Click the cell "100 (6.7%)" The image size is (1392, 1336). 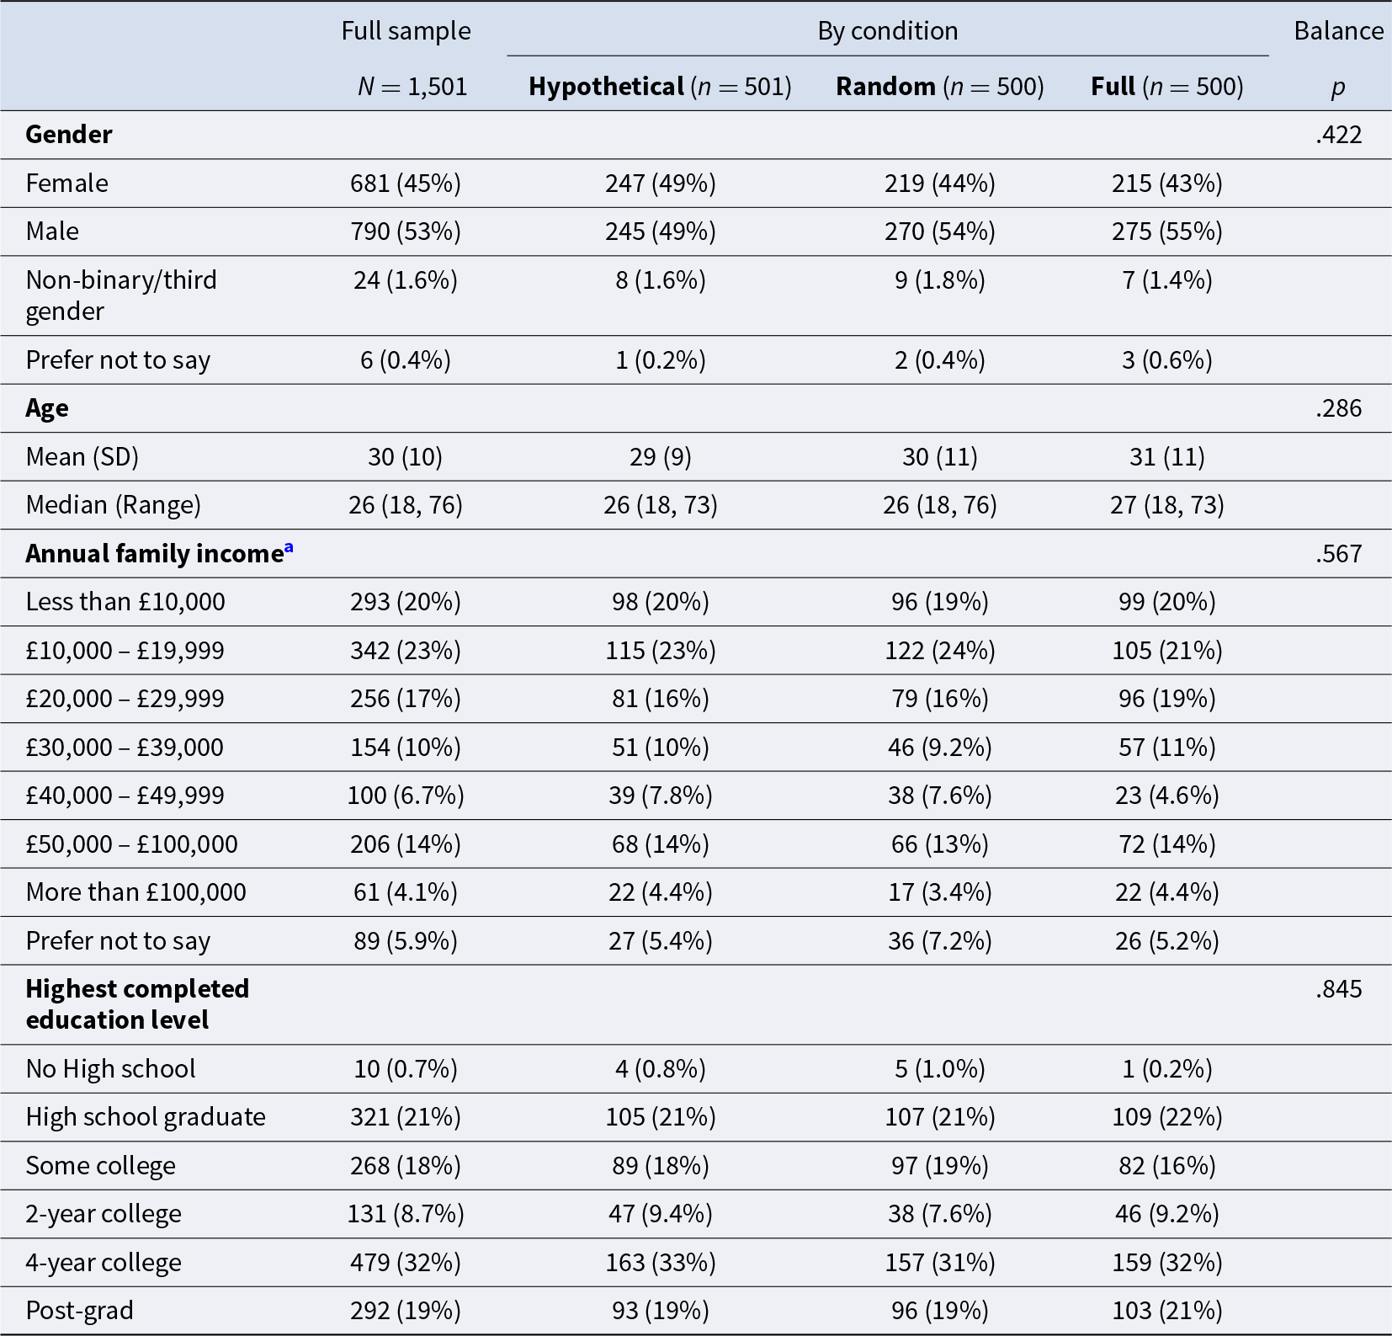pos(406,796)
